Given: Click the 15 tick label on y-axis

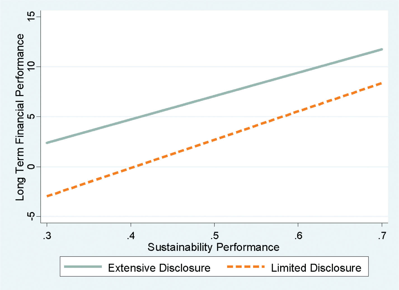Looking at the screenshot, I should click(x=30, y=17).
